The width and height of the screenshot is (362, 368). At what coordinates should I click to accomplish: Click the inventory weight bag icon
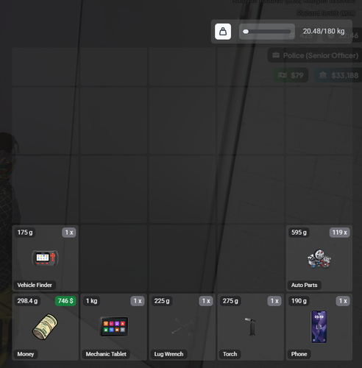(x=223, y=32)
